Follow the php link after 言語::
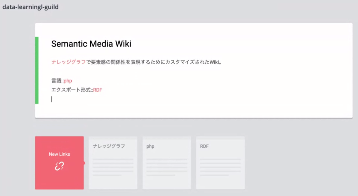 (x=68, y=81)
